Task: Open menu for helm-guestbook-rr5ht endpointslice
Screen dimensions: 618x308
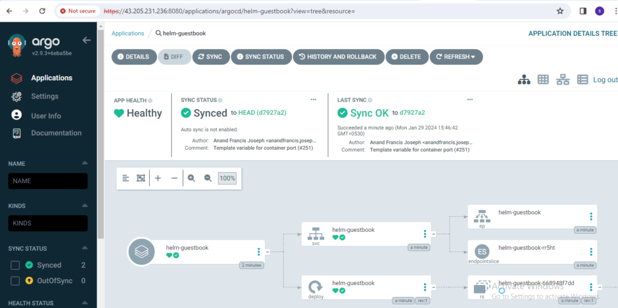Action: 591,252
